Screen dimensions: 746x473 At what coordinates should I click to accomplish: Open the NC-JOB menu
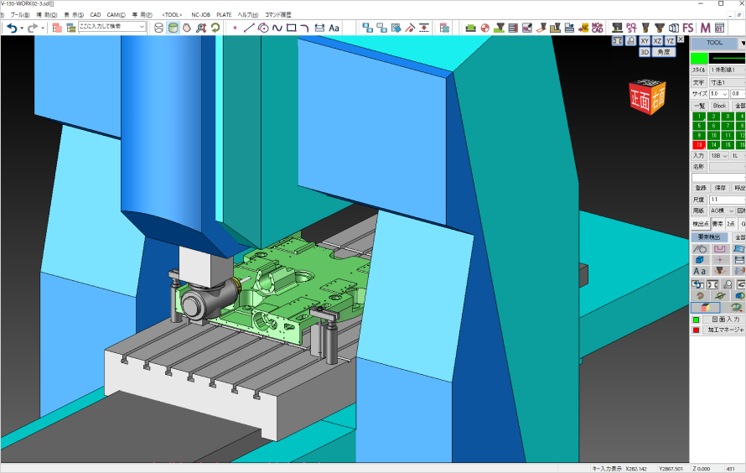(x=200, y=14)
